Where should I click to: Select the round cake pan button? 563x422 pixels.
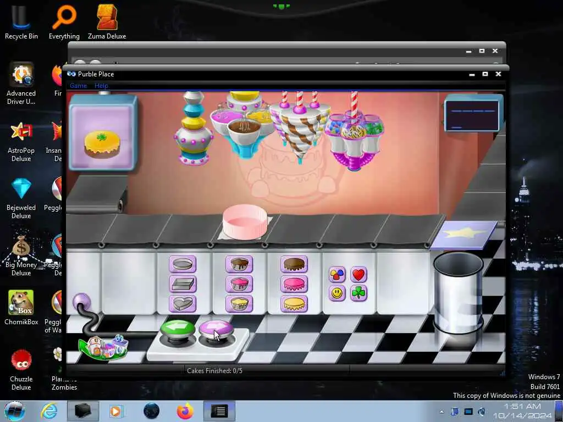pos(183,264)
